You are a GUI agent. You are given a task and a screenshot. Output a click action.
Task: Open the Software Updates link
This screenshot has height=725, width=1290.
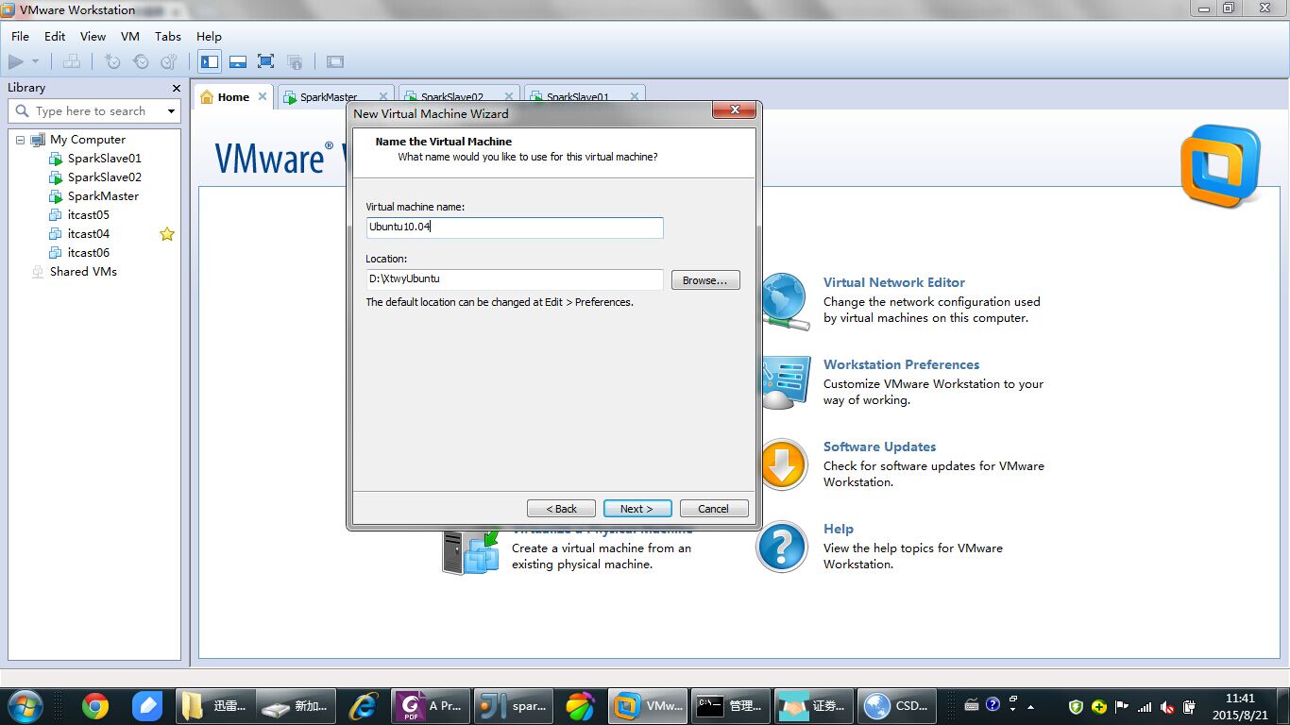(879, 447)
